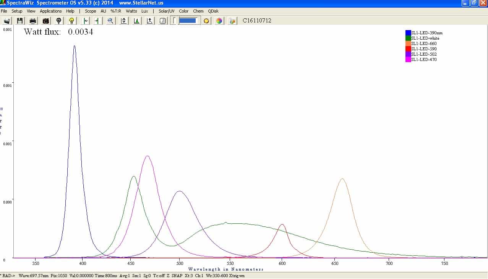The image size is (488, 279).
Task: Click the red SL1-LED-590 legend swatch
Action: point(408,49)
